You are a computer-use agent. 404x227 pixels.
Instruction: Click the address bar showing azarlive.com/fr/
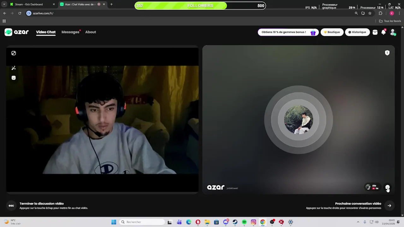189,13
